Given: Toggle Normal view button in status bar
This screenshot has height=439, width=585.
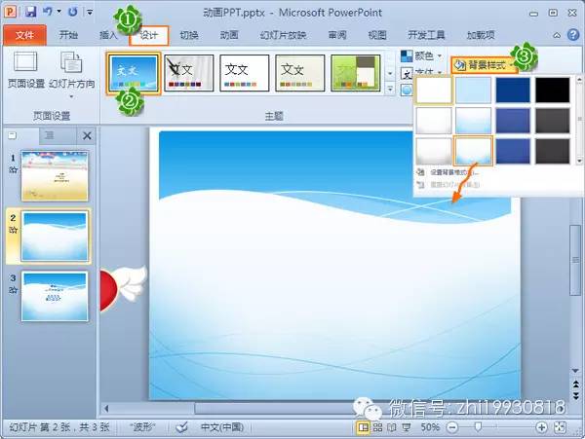Looking at the screenshot, I should pos(362,427).
